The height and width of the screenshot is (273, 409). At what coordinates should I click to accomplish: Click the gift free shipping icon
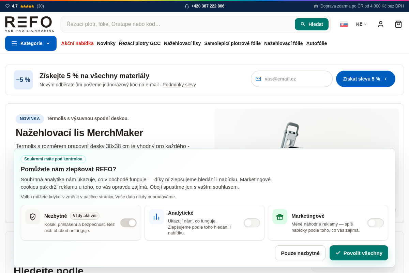(316, 6)
